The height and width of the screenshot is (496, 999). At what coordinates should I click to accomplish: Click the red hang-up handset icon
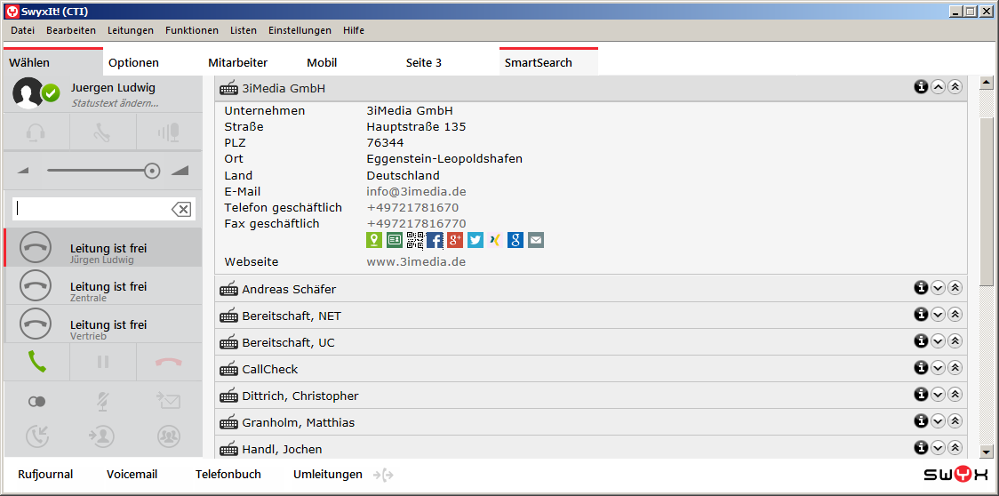[x=169, y=362]
